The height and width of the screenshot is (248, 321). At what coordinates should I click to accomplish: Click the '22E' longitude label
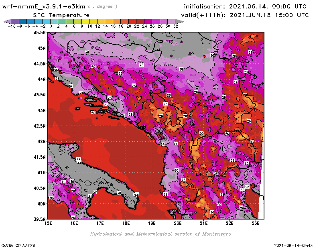tap(230, 224)
